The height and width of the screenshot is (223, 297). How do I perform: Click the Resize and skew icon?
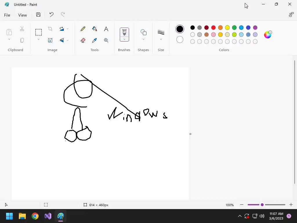click(x=50, y=40)
